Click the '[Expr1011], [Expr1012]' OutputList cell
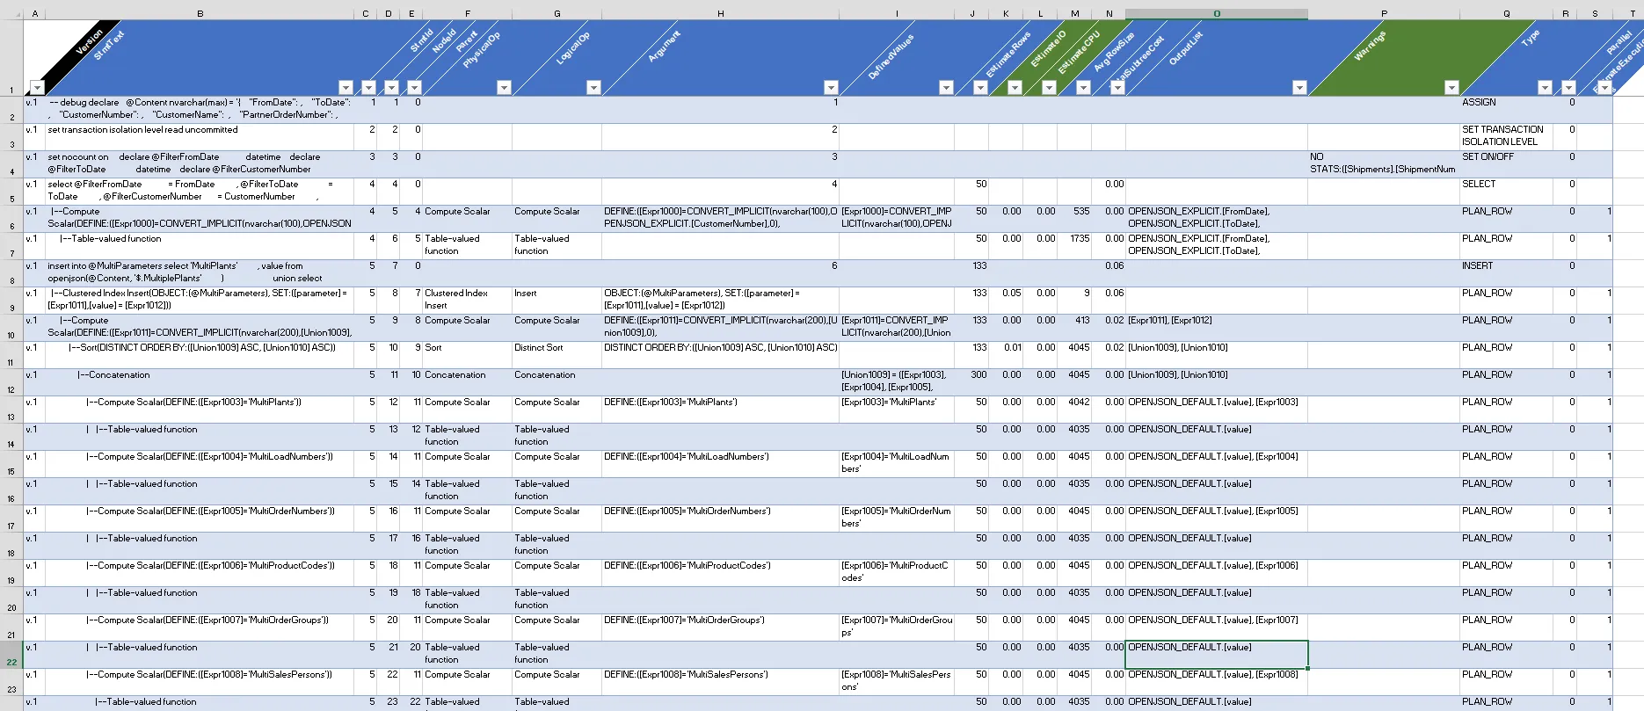This screenshot has height=711, width=1644. point(1217,328)
